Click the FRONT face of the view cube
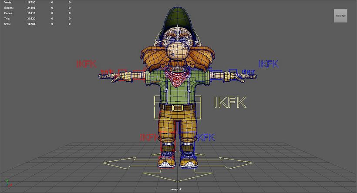357x193 pixels. [340, 16]
